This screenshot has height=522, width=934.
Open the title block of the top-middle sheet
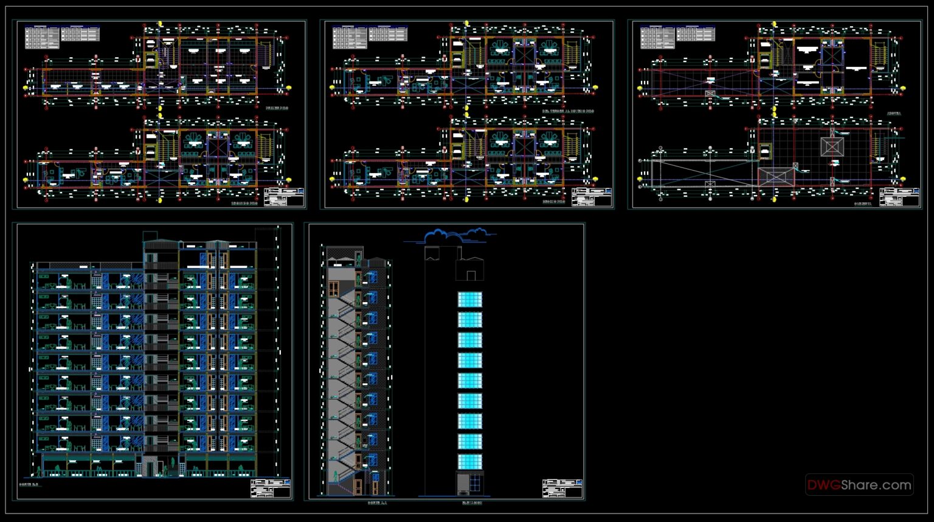click(x=592, y=197)
